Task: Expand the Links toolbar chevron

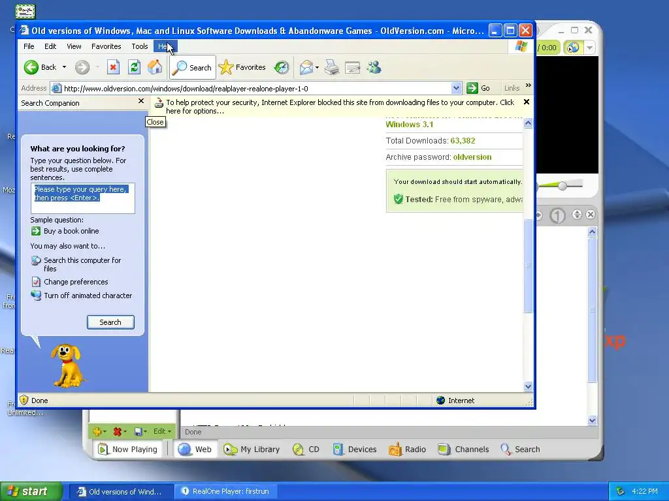Action: (x=529, y=85)
